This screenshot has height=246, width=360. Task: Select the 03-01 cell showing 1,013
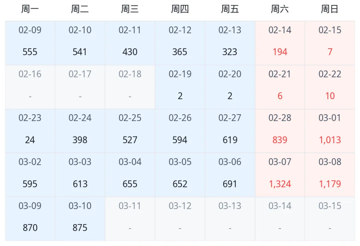point(330,131)
